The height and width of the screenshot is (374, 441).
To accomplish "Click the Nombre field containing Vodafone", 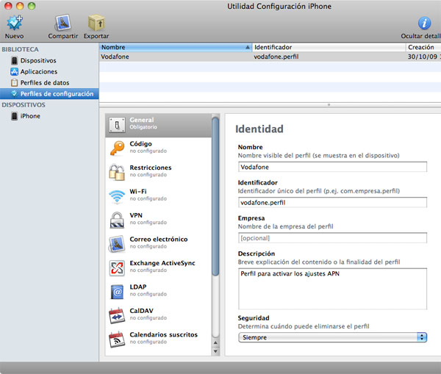I will click(x=332, y=167).
